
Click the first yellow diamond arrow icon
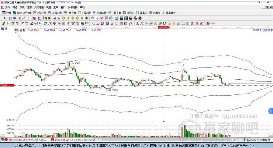64,18
